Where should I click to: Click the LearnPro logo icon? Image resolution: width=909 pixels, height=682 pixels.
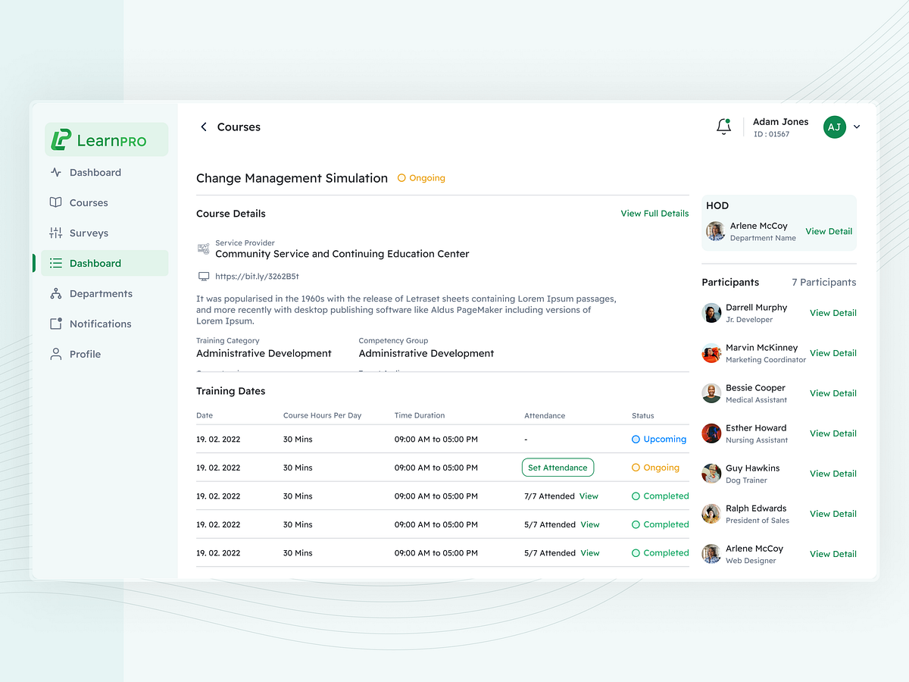point(64,139)
